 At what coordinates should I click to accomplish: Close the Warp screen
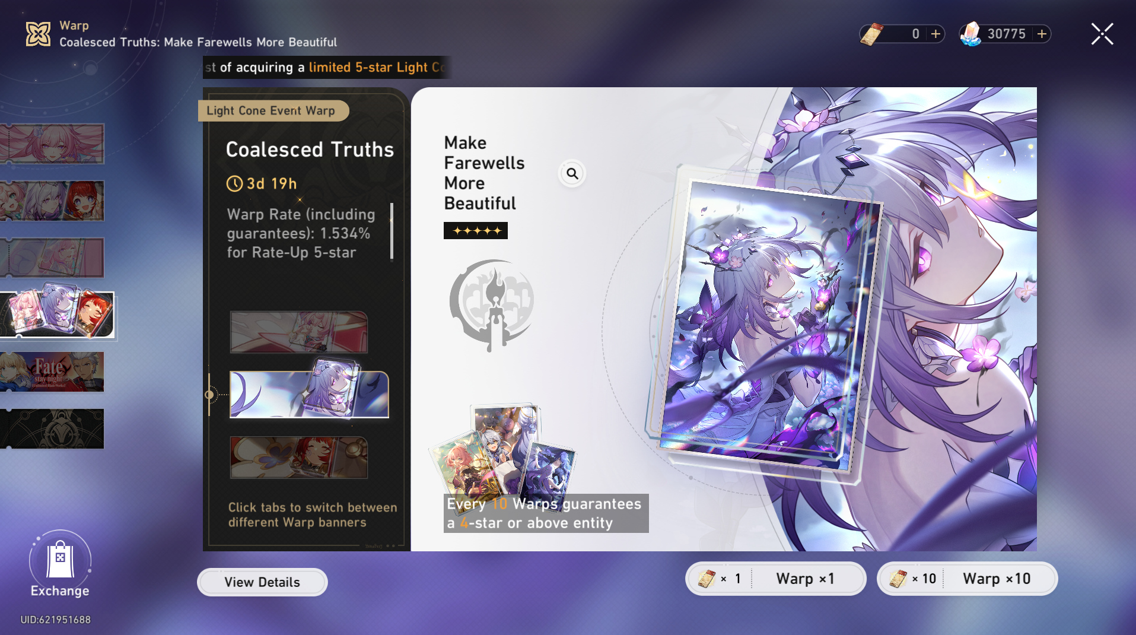pyautogui.click(x=1102, y=34)
